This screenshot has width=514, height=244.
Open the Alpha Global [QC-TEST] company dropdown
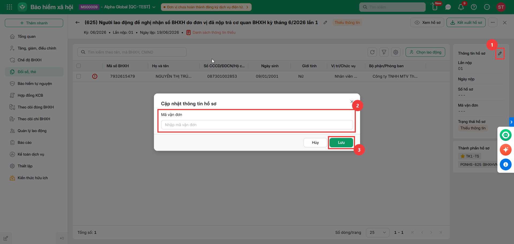[130, 7]
